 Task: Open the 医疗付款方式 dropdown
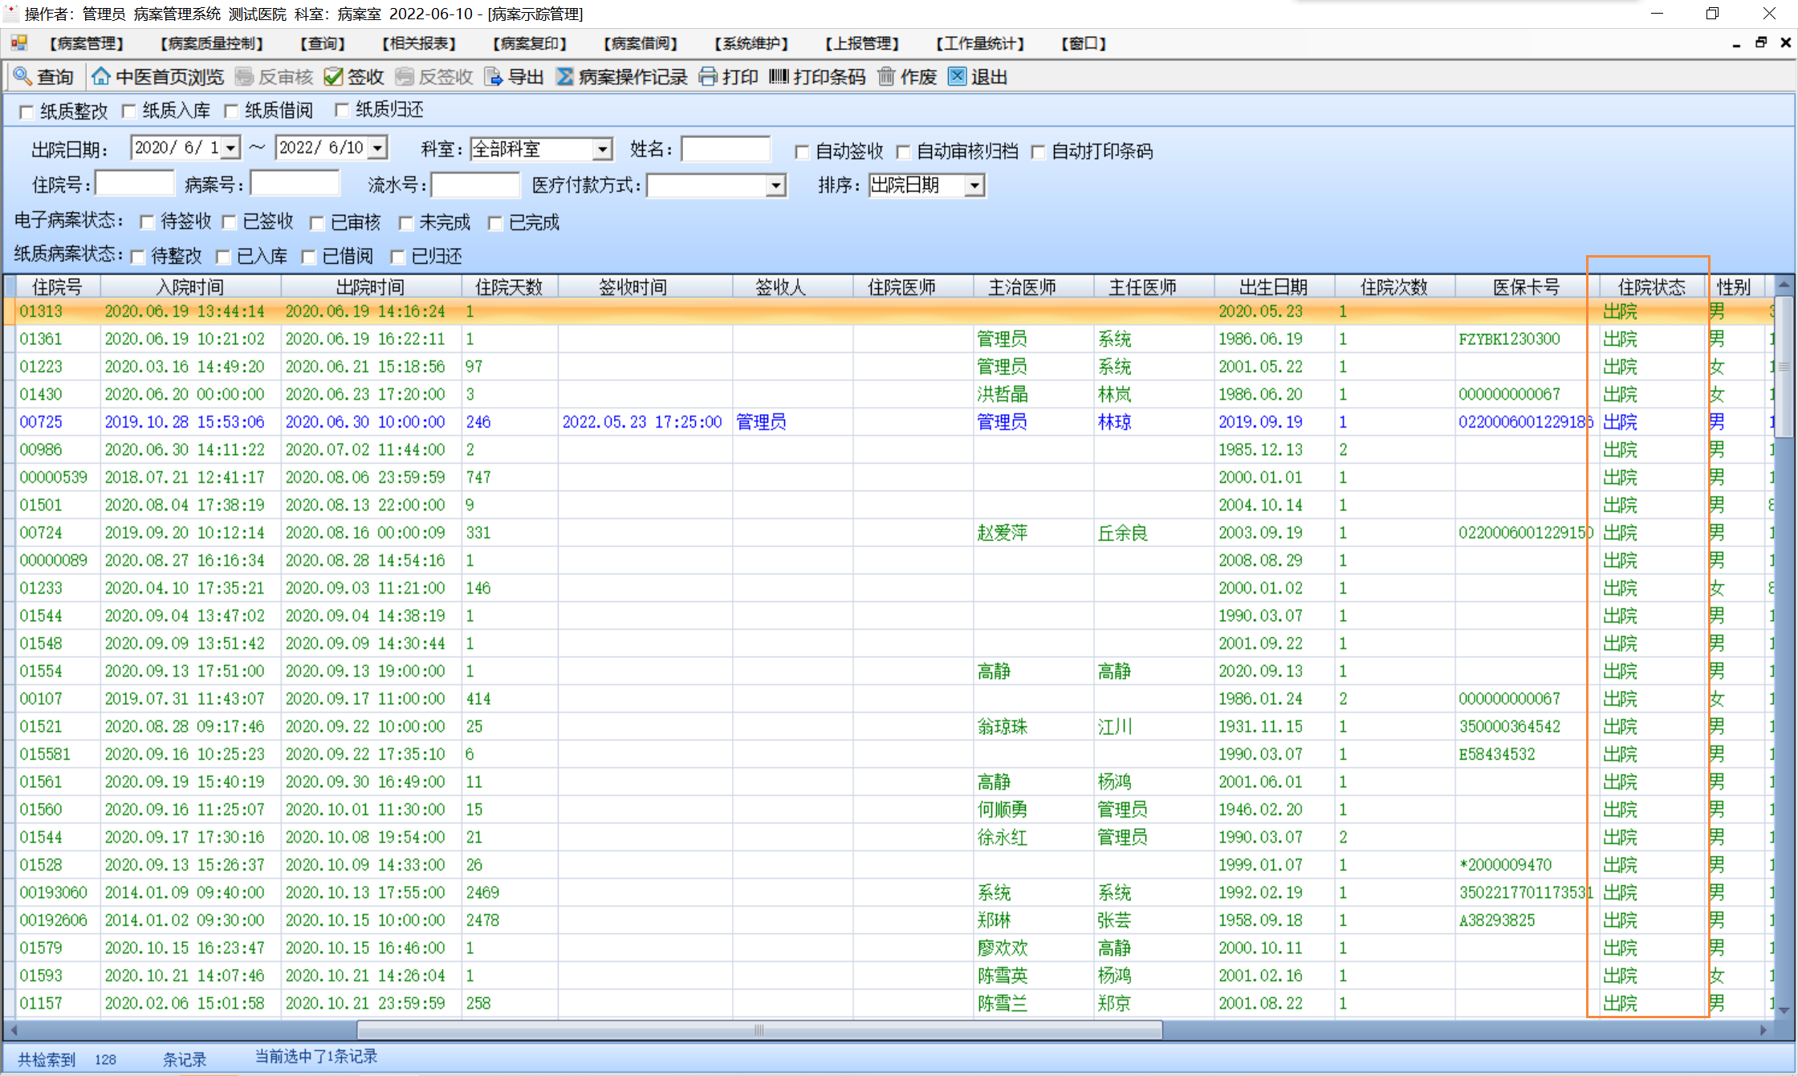[775, 186]
